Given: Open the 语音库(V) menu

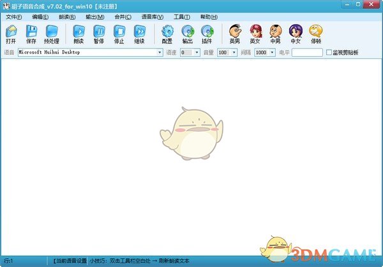Looking at the screenshot, I should pyautogui.click(x=153, y=17).
